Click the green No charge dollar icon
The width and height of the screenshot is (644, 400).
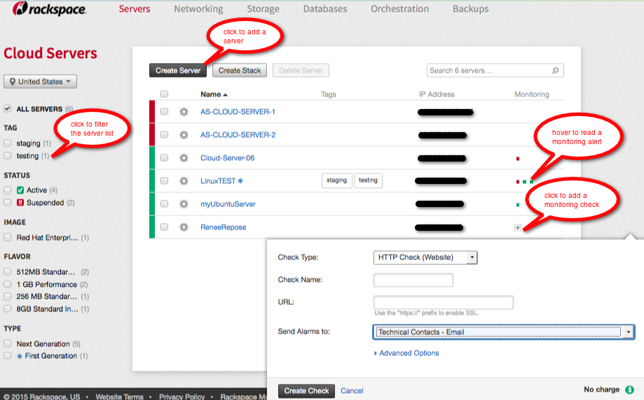(629, 390)
